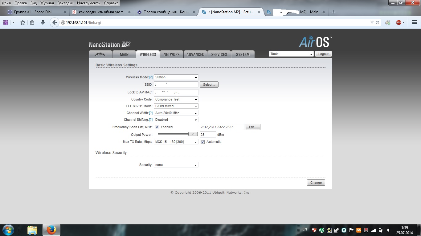Click the Select... button next to SSID
The height and width of the screenshot is (236, 421).
tap(209, 85)
